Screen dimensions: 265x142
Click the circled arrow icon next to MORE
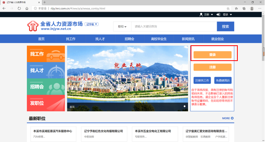point(232,118)
